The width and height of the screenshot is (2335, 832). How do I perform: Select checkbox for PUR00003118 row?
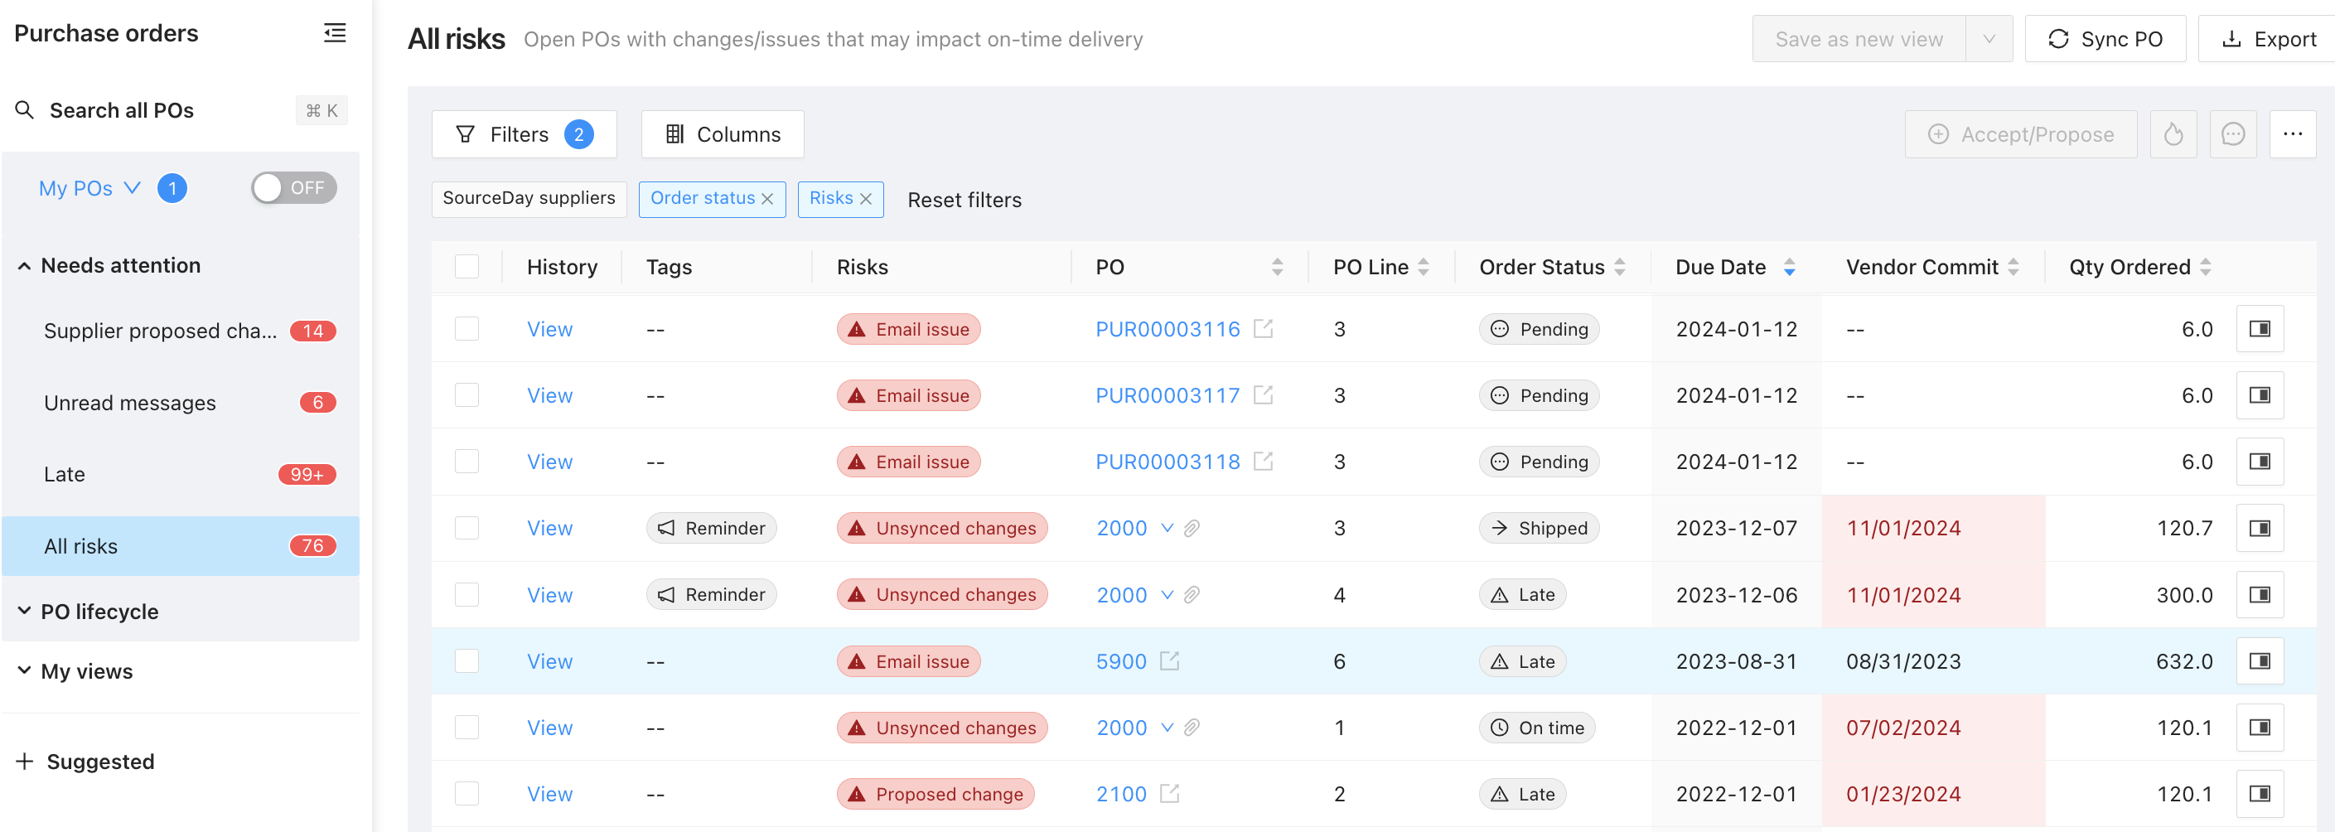coord(467,462)
